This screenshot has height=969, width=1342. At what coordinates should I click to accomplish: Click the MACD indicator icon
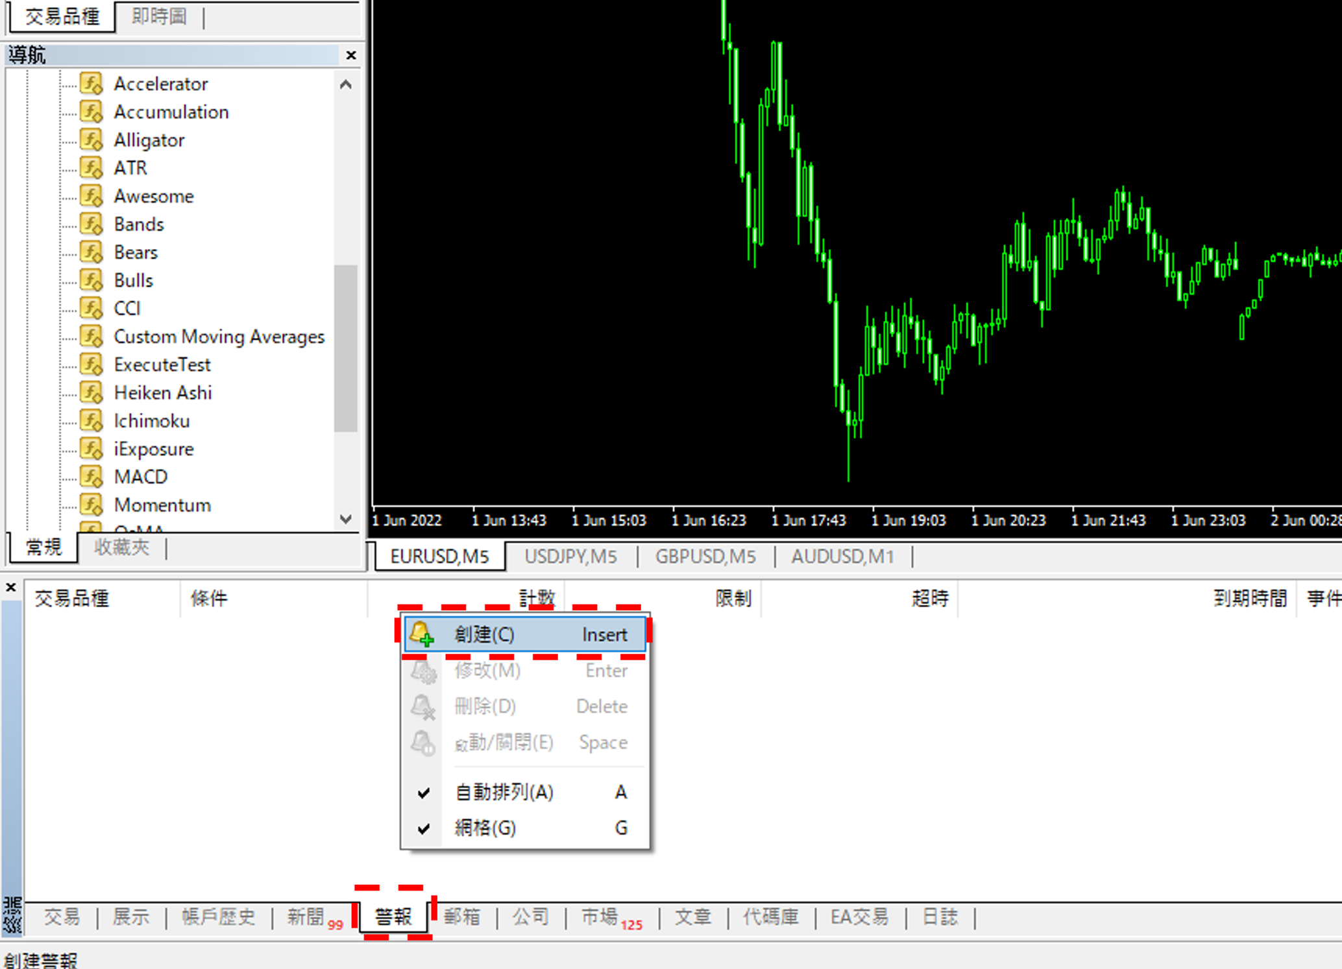pyautogui.click(x=91, y=477)
